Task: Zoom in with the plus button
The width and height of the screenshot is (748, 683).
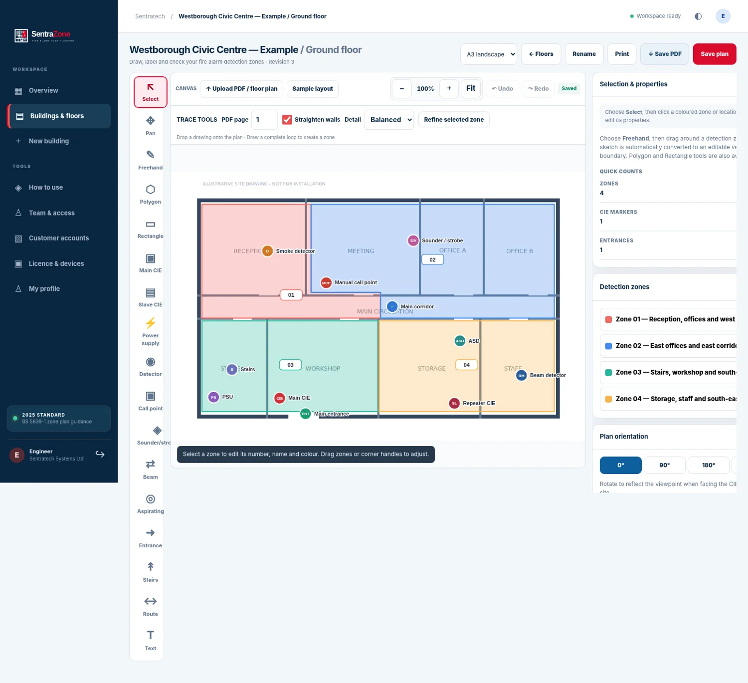Action: pos(449,89)
